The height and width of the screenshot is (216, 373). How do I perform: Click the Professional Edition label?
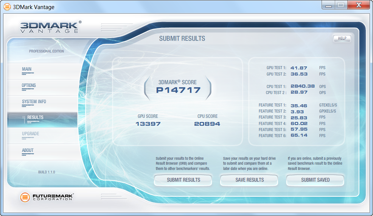click(47, 51)
